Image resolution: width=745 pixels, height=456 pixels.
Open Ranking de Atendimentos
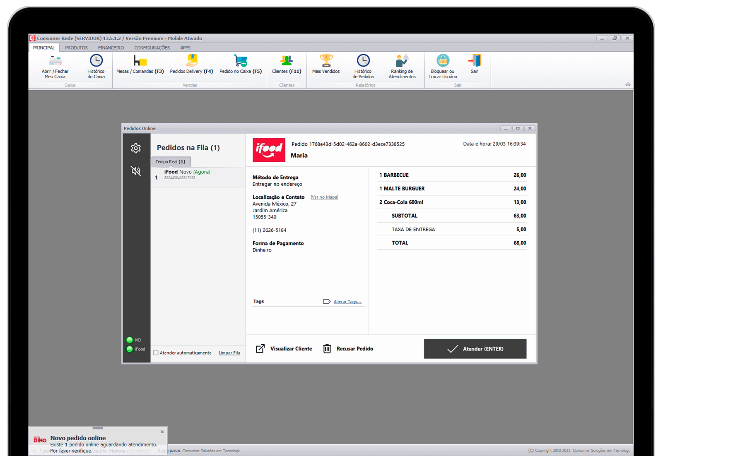402,66
